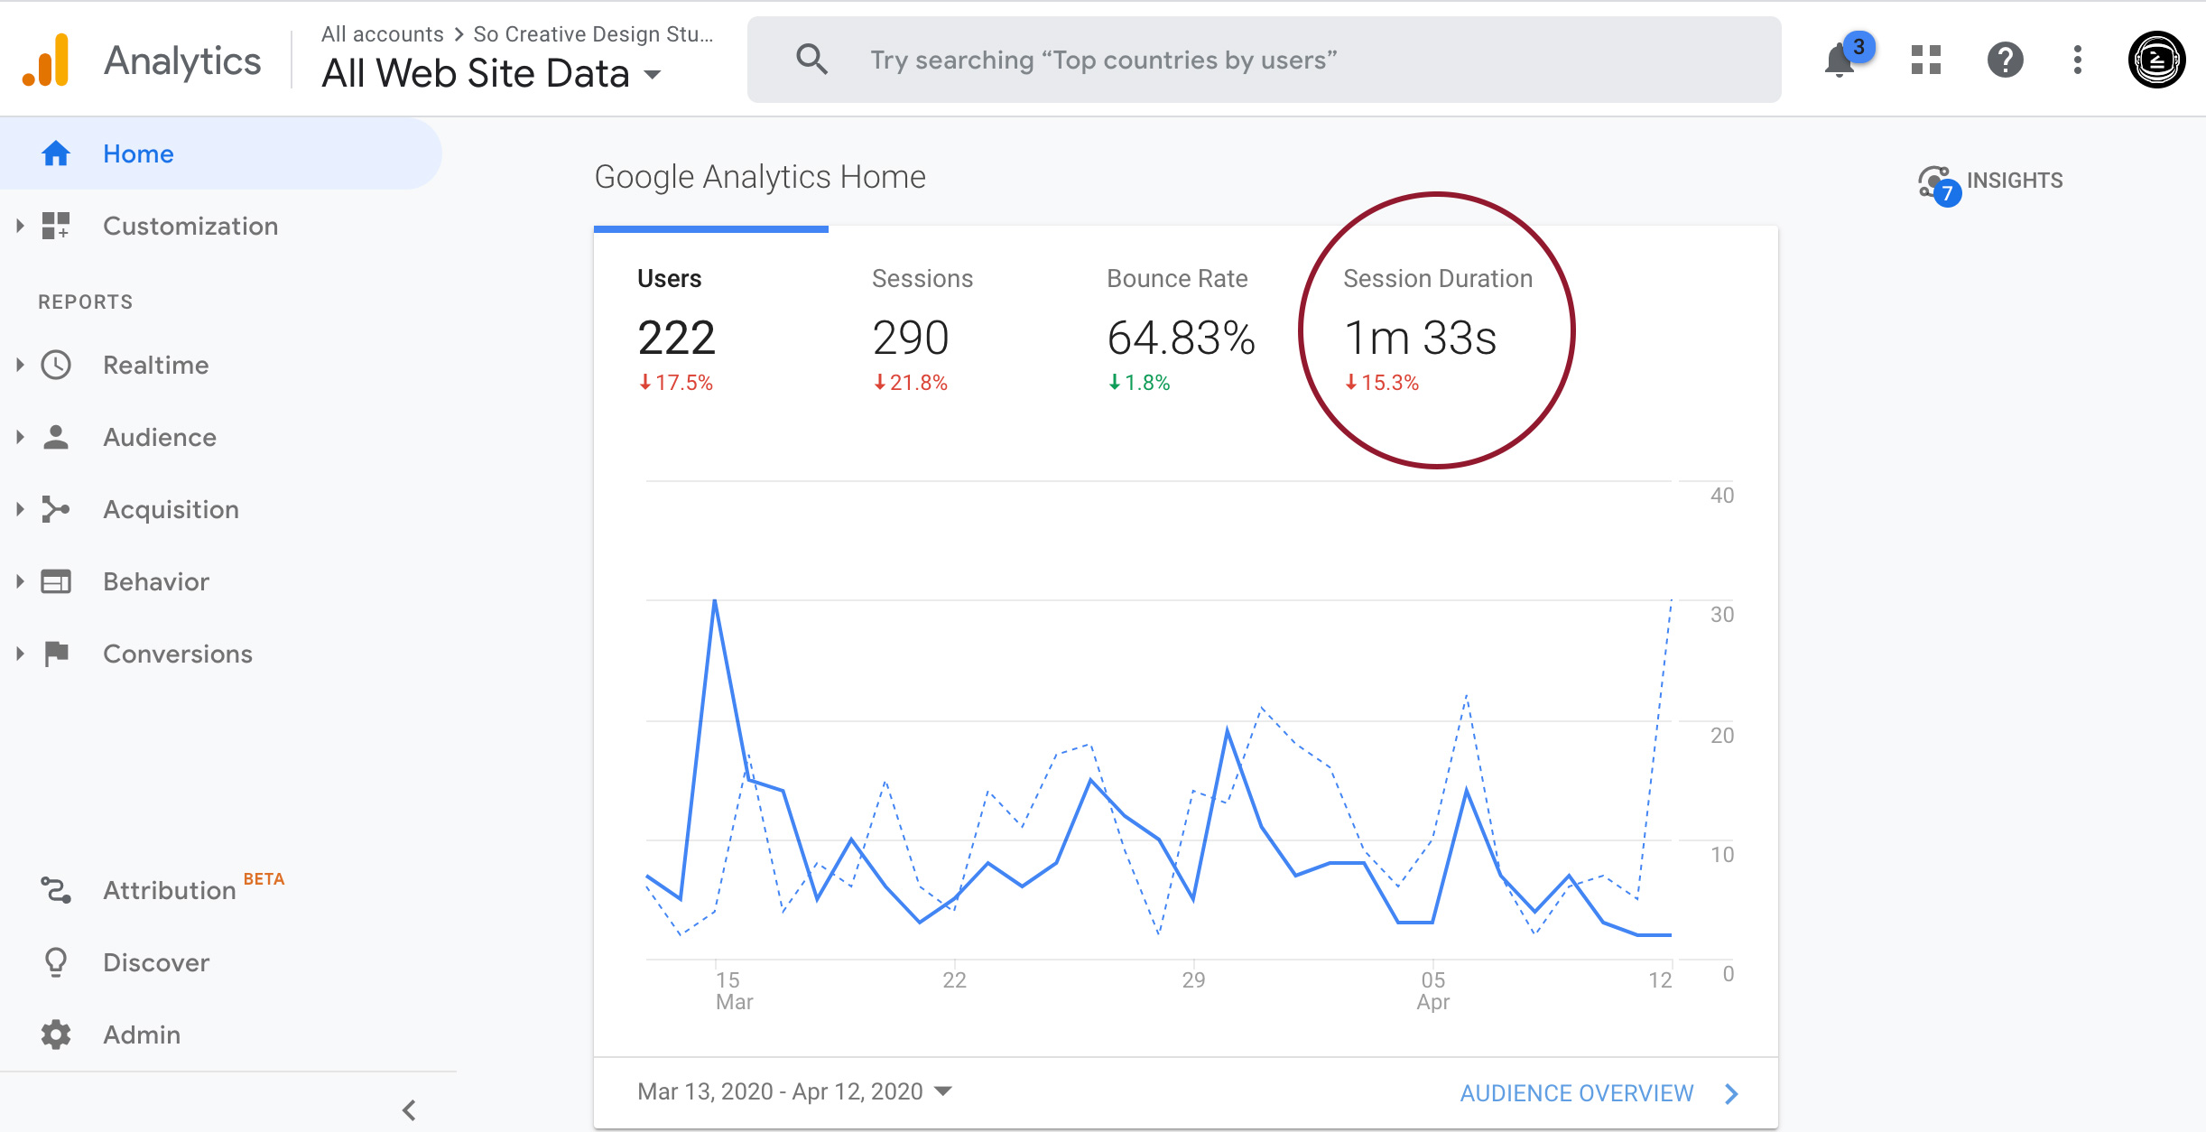Click the Insights icon with badge

pos(1939,185)
